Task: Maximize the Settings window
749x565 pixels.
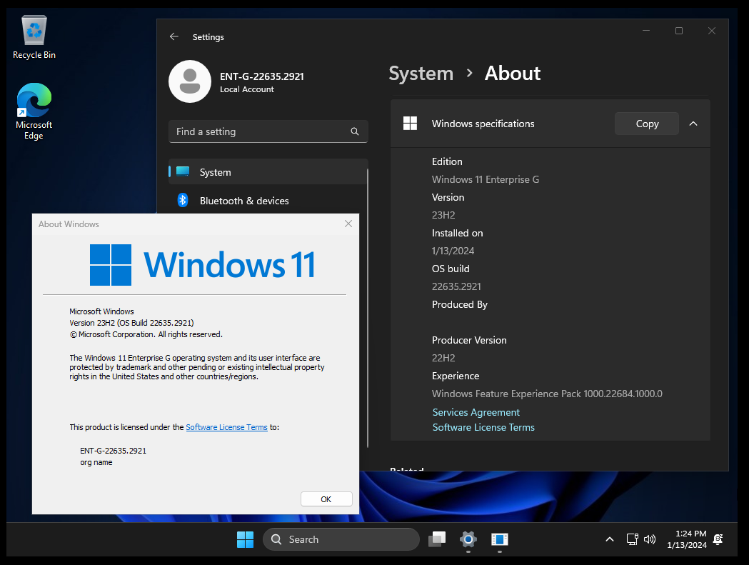Action: (679, 31)
